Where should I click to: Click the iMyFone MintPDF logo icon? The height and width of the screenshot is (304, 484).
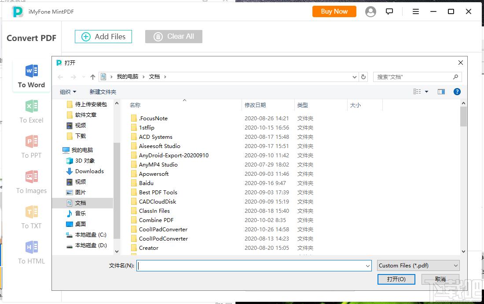tap(17, 12)
